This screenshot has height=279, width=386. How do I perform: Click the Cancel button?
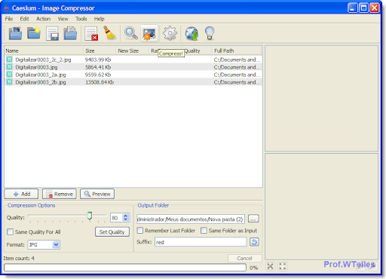click(245, 259)
